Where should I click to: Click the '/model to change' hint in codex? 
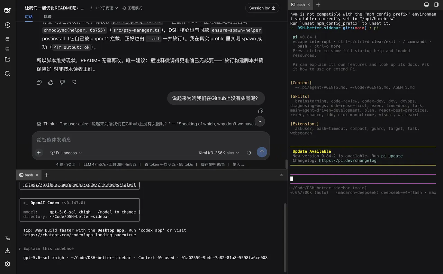pos(117,212)
